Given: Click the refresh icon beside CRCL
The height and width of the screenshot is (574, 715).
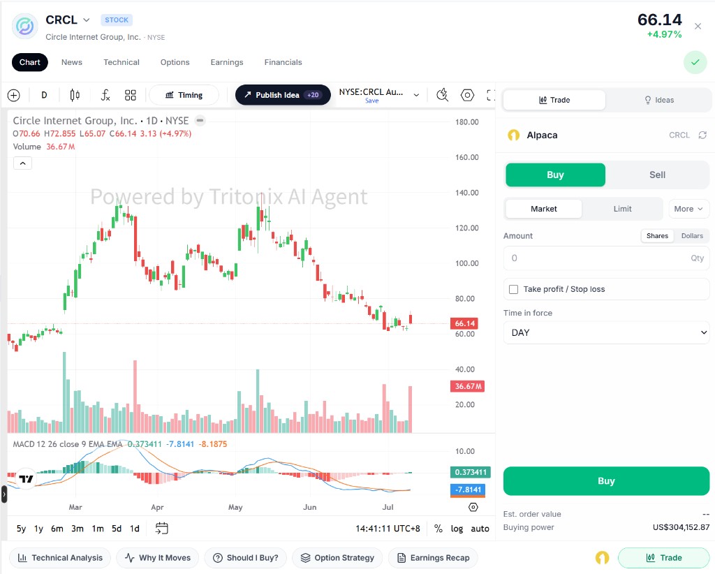Looking at the screenshot, I should [702, 135].
